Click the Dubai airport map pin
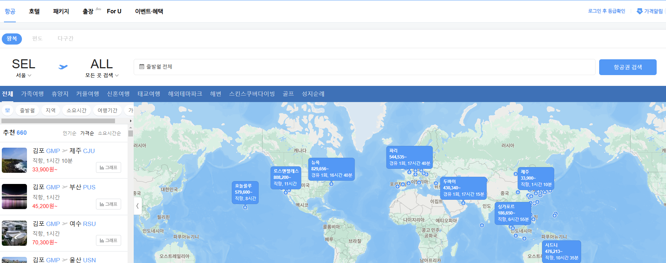This screenshot has height=263, width=666. pos(463,203)
